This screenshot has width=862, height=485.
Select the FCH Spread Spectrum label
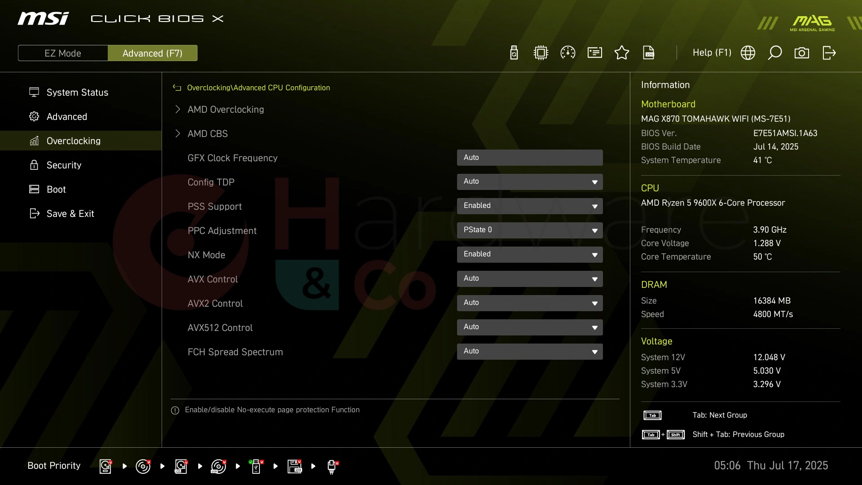click(x=235, y=352)
